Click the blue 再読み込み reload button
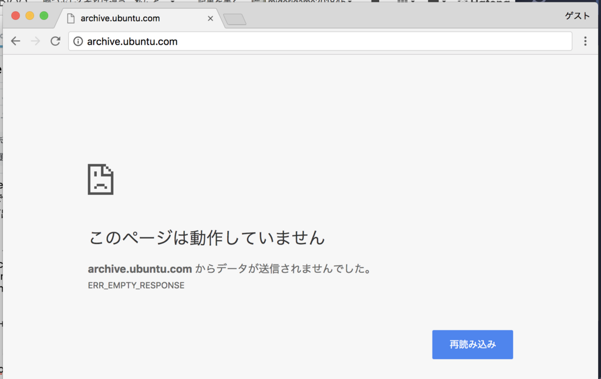The width and height of the screenshot is (601, 379). click(x=472, y=344)
